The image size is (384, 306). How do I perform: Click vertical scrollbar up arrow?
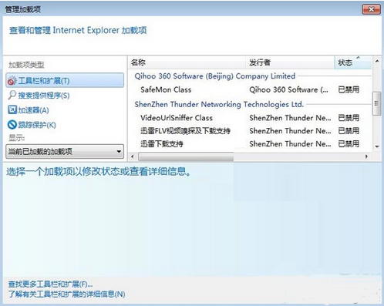(x=377, y=61)
